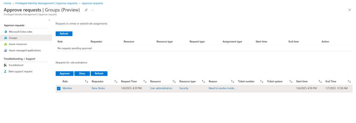This screenshot has height=123, width=356.
Task: Open reason 'Need to resolve incide...' link
Action: [x=222, y=88]
